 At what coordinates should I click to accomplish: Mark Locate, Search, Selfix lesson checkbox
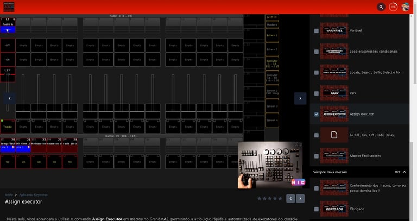point(316,72)
